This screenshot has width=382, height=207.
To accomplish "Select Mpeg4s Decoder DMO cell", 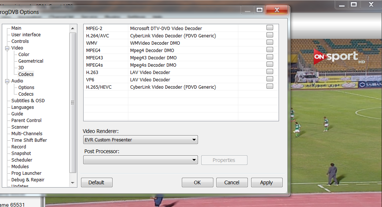I will [183, 65].
